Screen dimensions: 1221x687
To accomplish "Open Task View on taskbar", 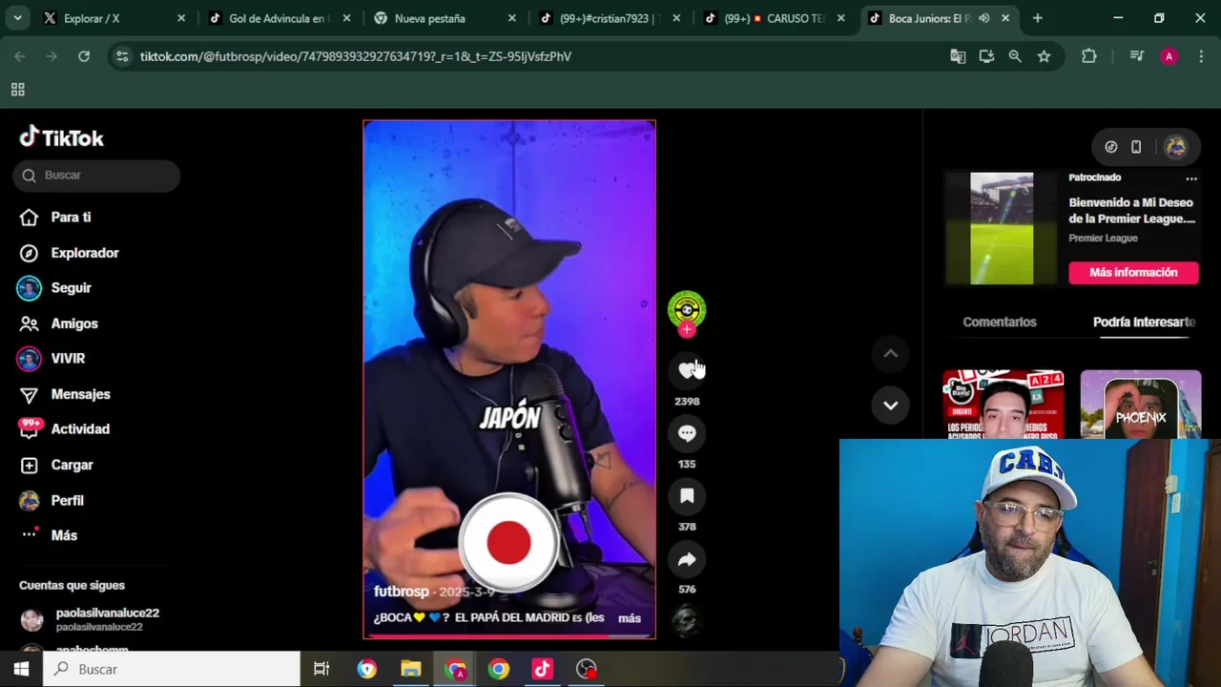I will coord(321,669).
